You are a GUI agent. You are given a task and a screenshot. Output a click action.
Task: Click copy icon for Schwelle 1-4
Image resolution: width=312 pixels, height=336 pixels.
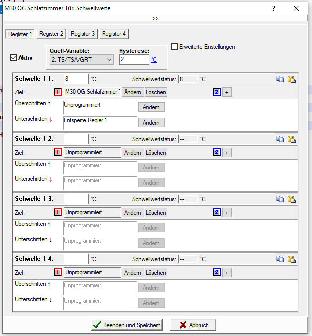pos(280,259)
